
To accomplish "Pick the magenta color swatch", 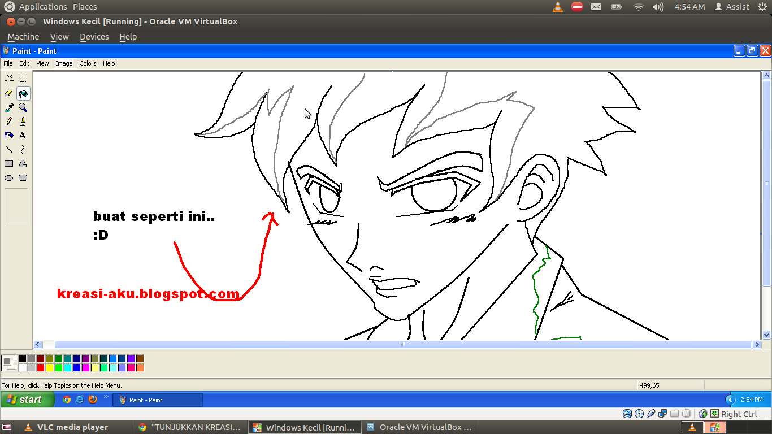I will pos(85,367).
